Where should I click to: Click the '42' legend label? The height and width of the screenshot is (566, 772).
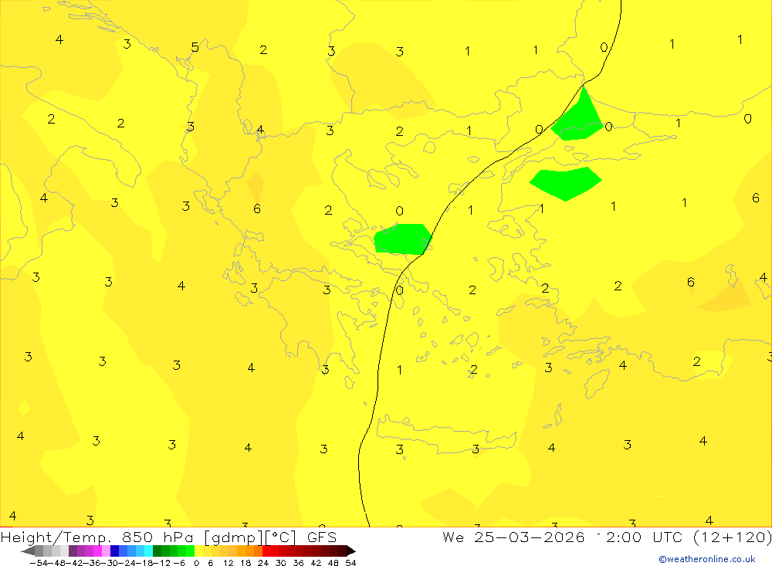click(x=316, y=563)
